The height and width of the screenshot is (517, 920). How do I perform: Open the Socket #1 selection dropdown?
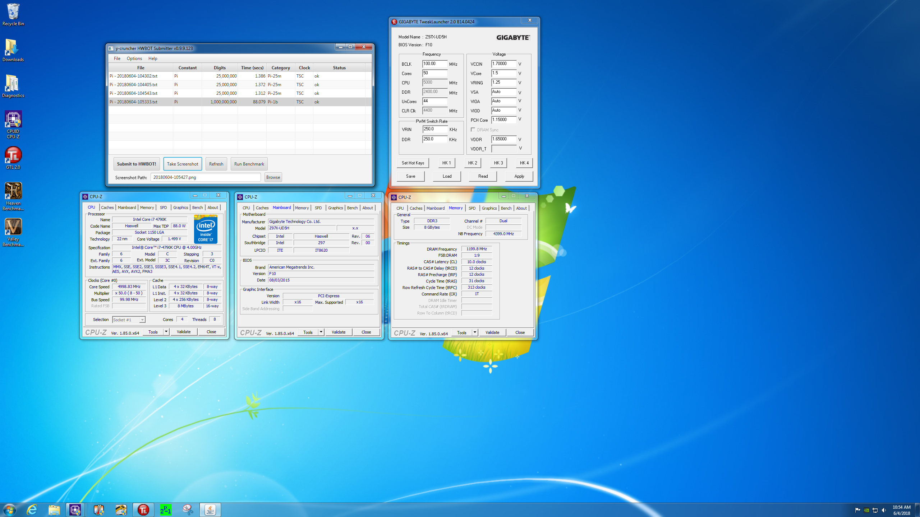pos(129,320)
